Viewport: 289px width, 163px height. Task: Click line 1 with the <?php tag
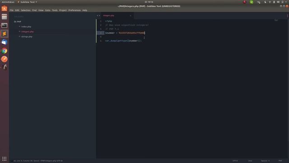pos(108,21)
